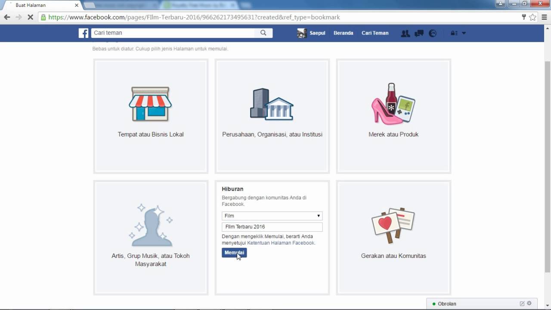Open Chrome hamburger menu
The width and height of the screenshot is (551, 310).
(x=545, y=17)
